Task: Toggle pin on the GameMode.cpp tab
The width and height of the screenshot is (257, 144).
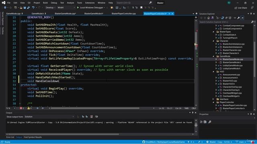Action: (x=22, y=14)
